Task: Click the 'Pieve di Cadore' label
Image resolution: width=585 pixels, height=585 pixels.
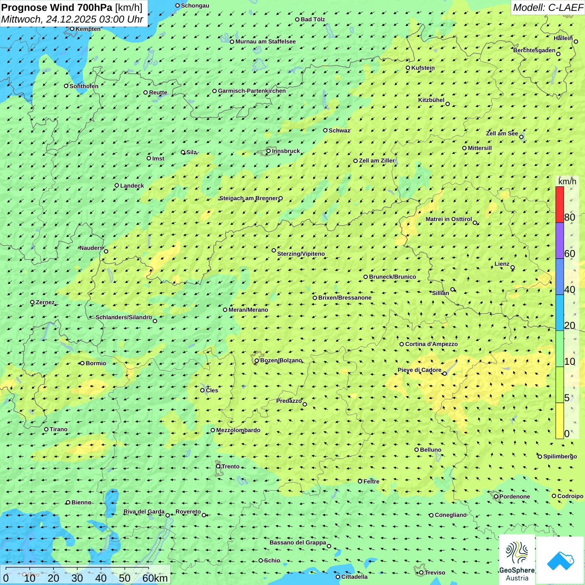Action: click(x=420, y=370)
